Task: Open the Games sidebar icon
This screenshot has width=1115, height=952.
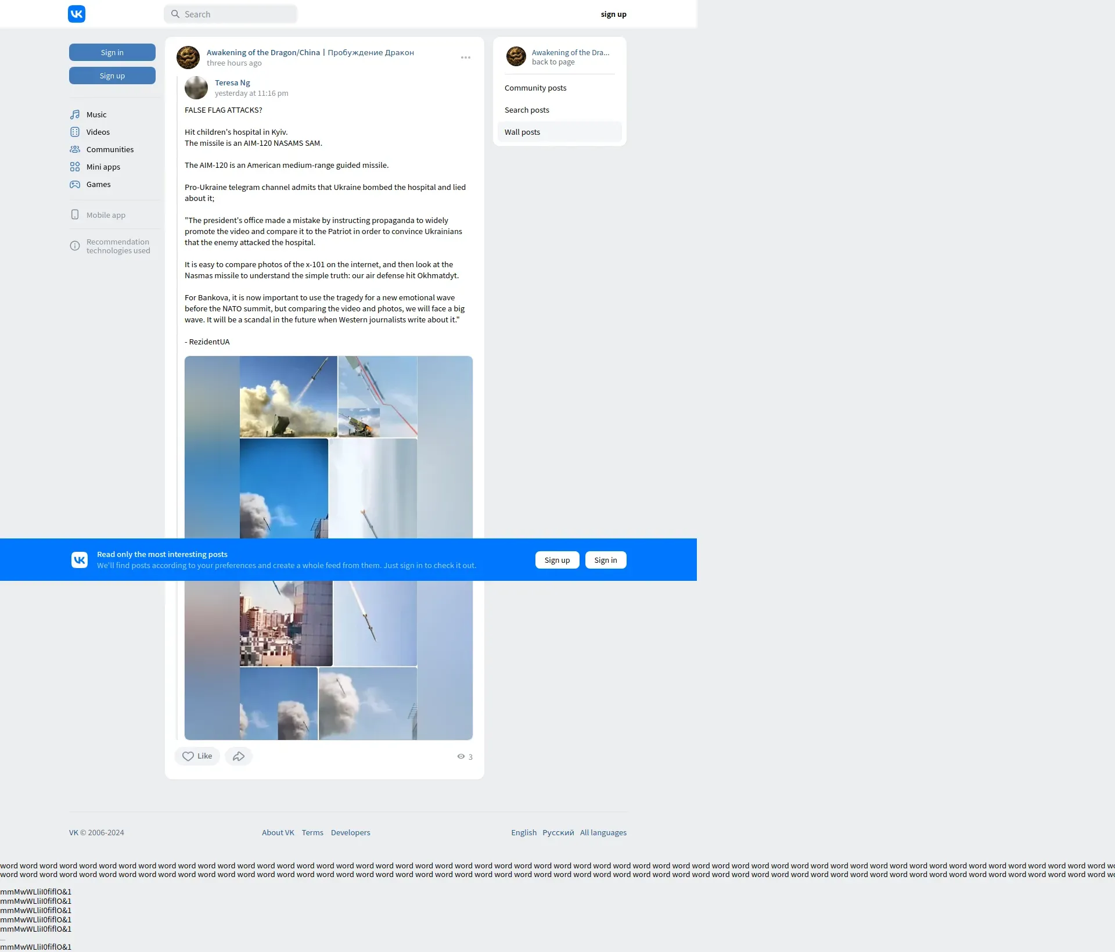Action: (x=75, y=184)
